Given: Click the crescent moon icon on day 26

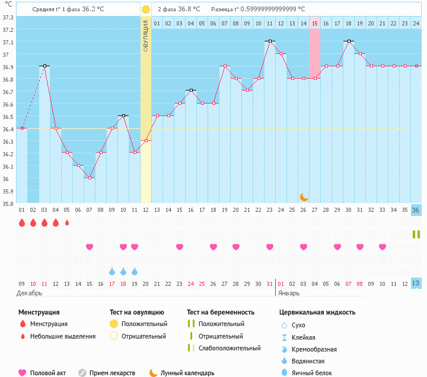Looking at the screenshot, I should [304, 196].
